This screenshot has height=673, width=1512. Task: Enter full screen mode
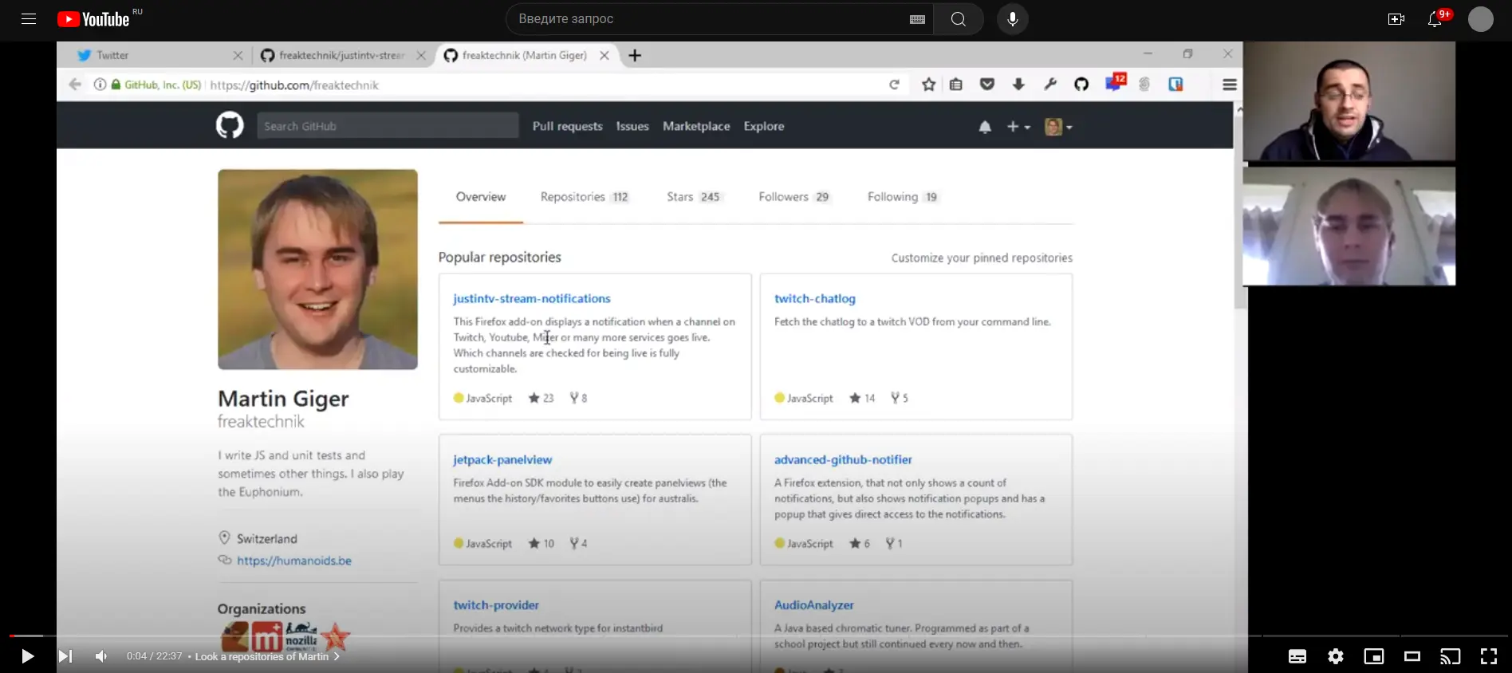click(1489, 656)
